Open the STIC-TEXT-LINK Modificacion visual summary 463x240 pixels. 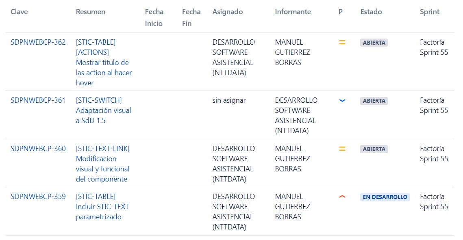[103, 164]
